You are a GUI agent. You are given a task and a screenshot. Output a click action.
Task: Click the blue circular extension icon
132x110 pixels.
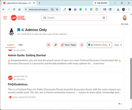(x=75, y=9)
